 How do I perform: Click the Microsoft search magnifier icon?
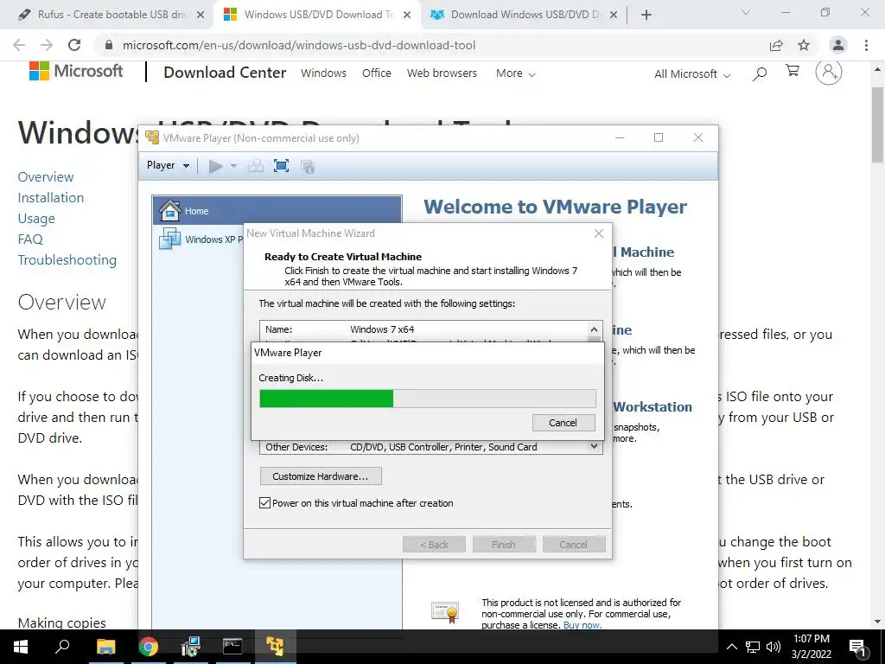(760, 73)
